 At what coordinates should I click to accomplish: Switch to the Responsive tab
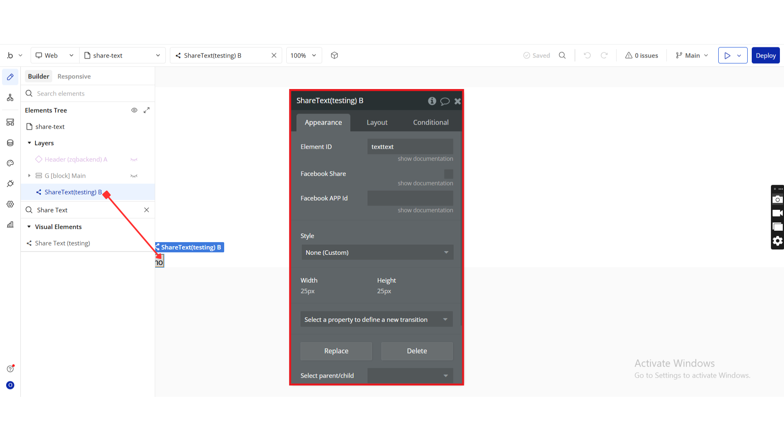(x=74, y=76)
